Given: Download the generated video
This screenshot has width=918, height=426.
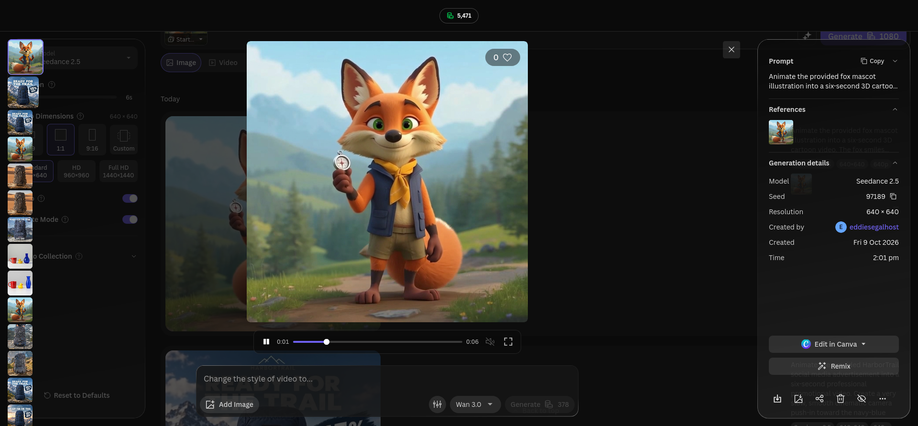Looking at the screenshot, I should (x=777, y=399).
